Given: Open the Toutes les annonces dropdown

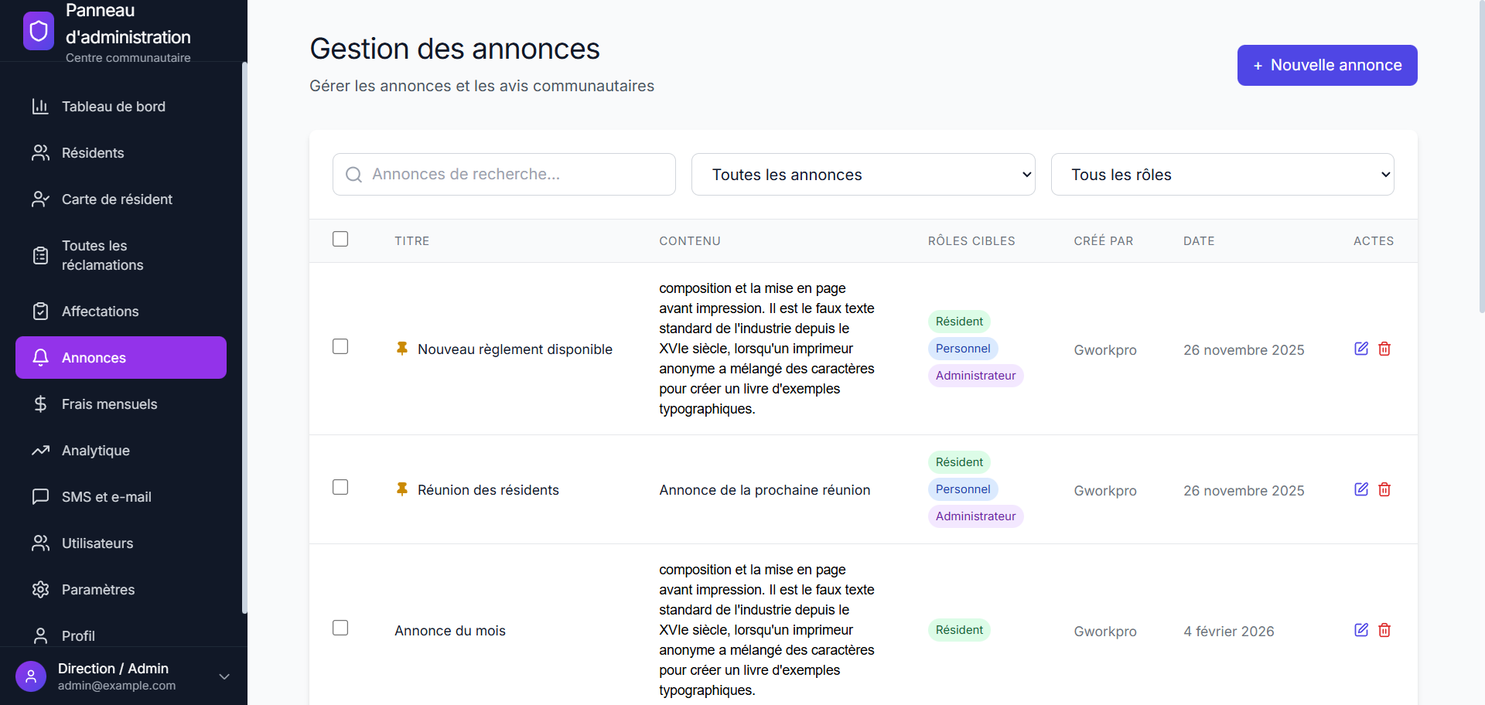Looking at the screenshot, I should coord(863,175).
